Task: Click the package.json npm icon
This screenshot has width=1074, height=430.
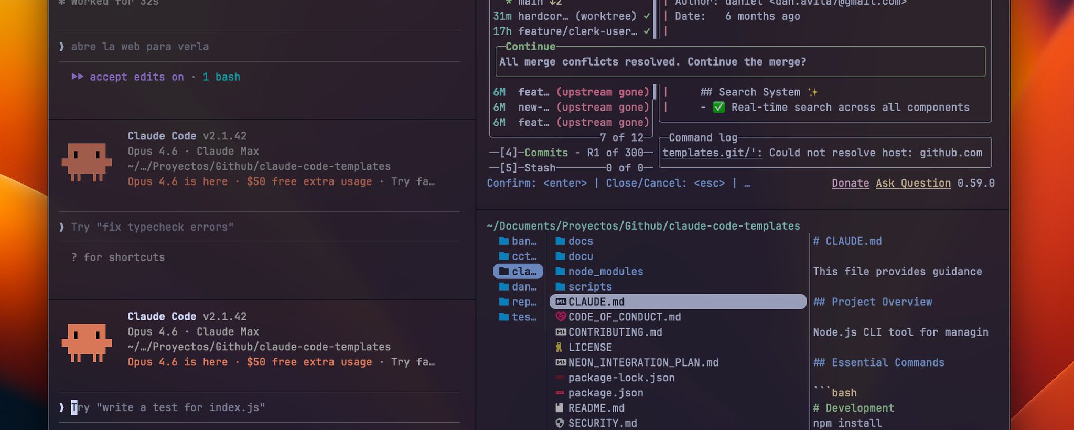Action: pyautogui.click(x=560, y=393)
